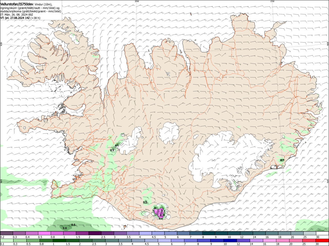329x246 pixels.
Task: Click the crimson 25 swatch in the lower legend row
Action: 309,241
